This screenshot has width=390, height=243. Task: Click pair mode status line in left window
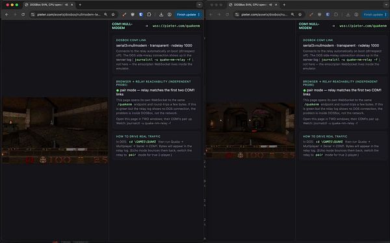point(155,92)
